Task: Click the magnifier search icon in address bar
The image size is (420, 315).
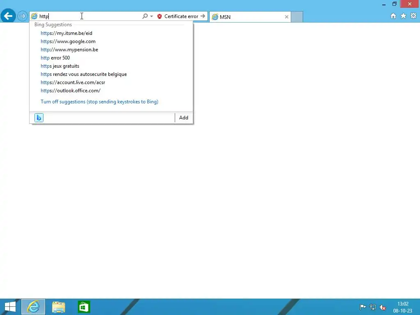Action: [x=145, y=16]
